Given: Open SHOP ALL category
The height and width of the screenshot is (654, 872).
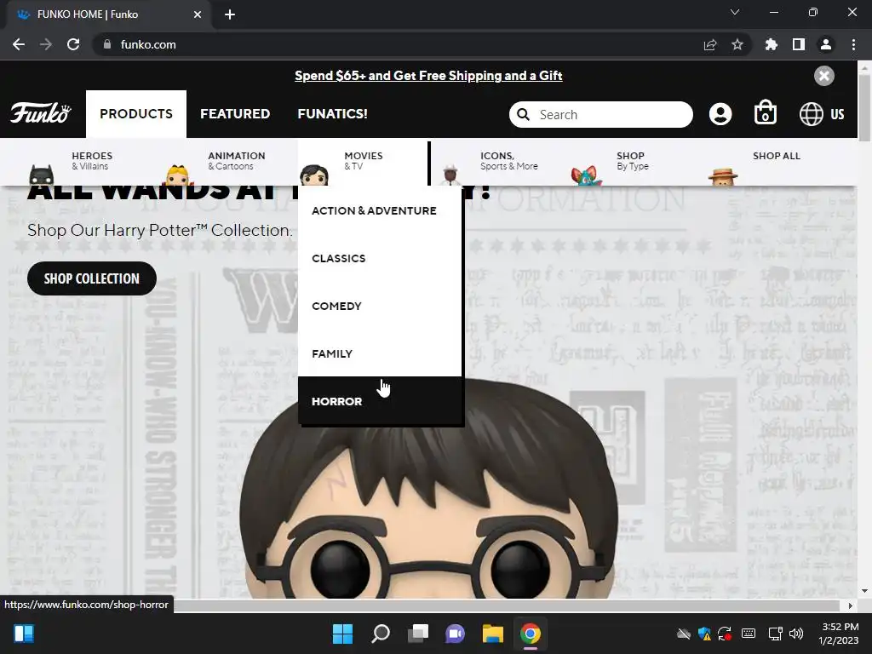Looking at the screenshot, I should [x=777, y=157].
